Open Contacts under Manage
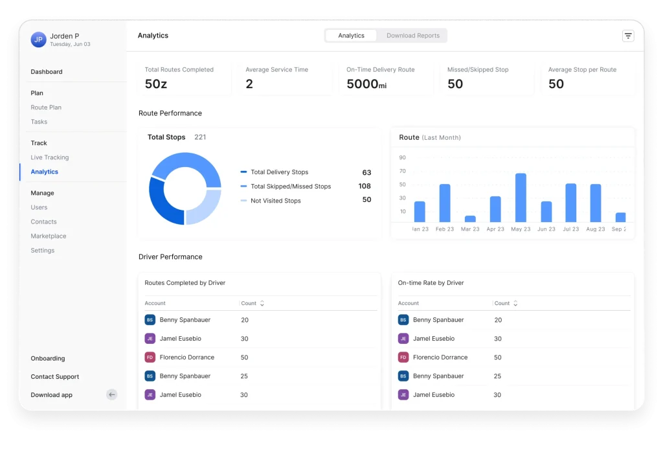Screen dimensions: 663x465 point(43,221)
